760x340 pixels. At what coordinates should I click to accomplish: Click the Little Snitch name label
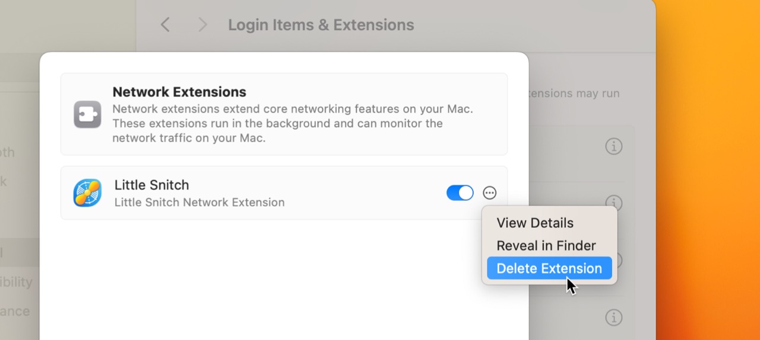point(151,185)
